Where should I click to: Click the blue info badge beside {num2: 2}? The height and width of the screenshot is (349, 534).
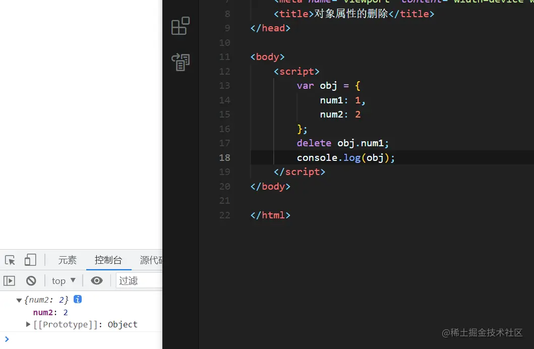tap(78, 299)
